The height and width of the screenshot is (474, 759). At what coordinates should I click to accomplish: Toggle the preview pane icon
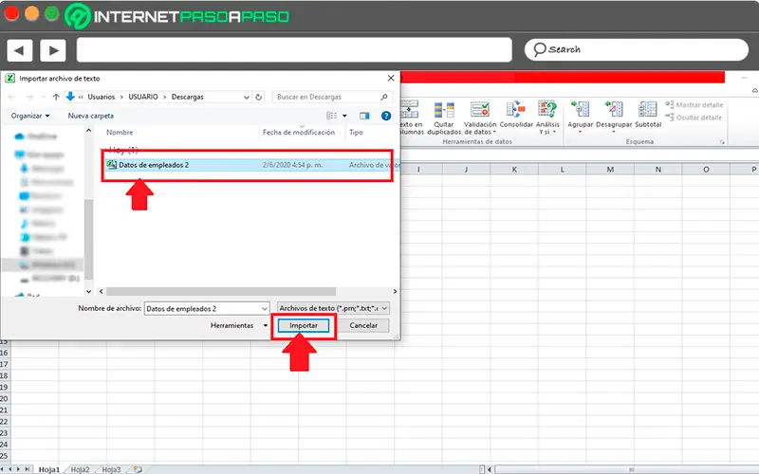coord(364,116)
